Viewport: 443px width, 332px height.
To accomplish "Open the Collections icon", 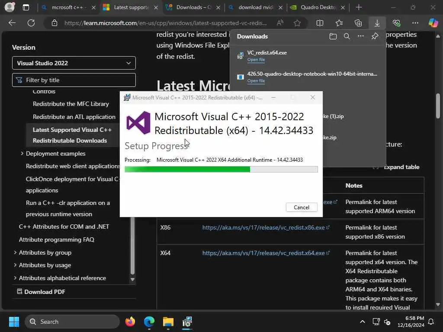I will tap(358, 23).
